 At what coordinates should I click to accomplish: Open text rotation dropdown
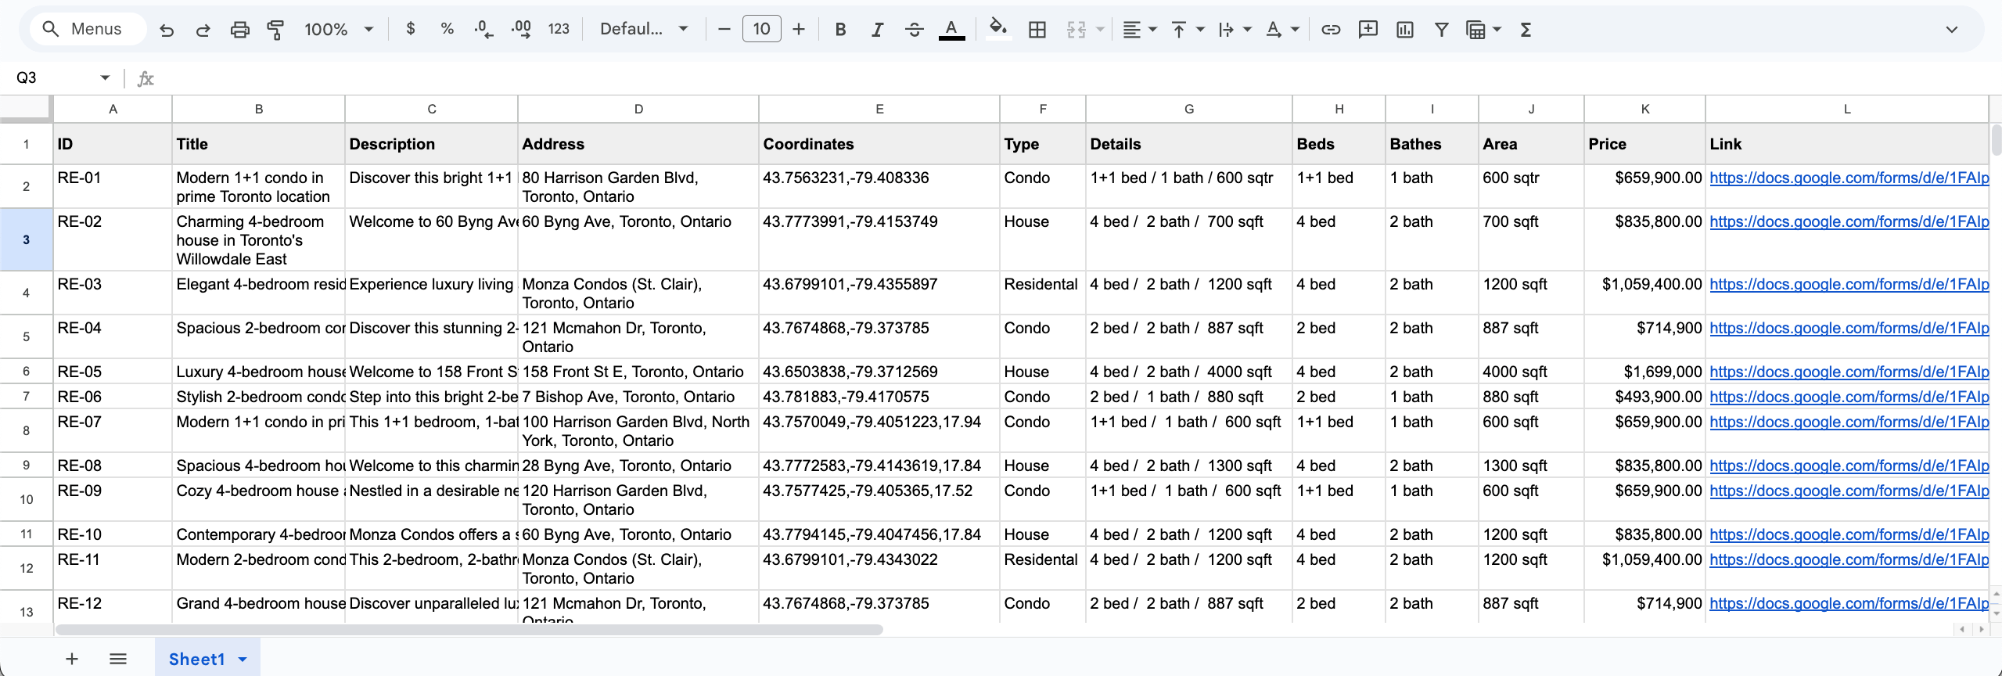click(x=1282, y=29)
